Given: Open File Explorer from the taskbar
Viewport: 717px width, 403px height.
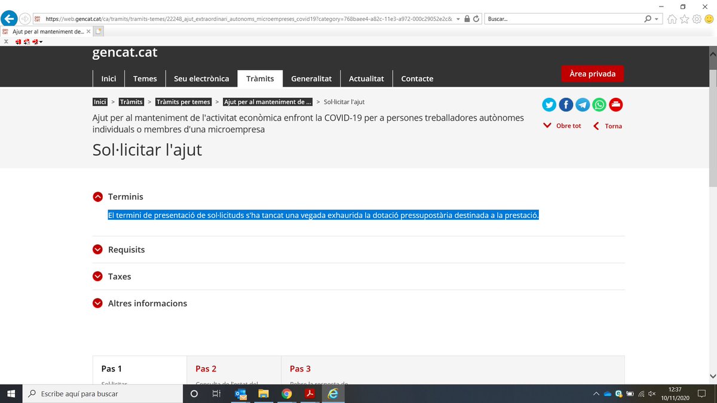Looking at the screenshot, I should coord(263,394).
